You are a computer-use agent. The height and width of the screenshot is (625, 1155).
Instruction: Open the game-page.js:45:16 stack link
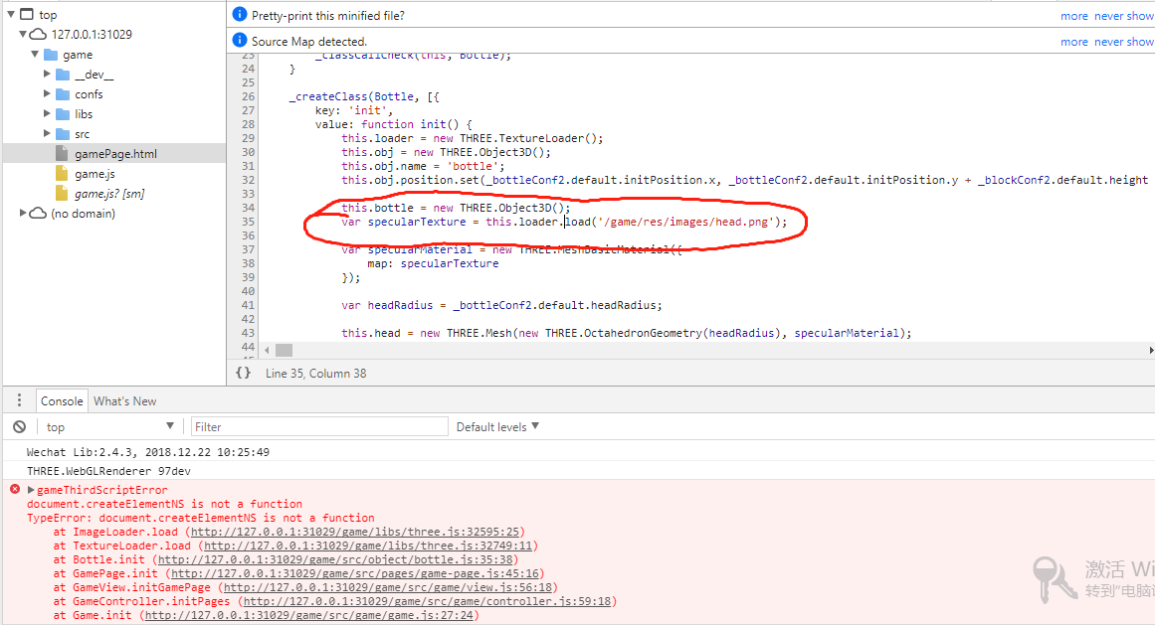(356, 573)
